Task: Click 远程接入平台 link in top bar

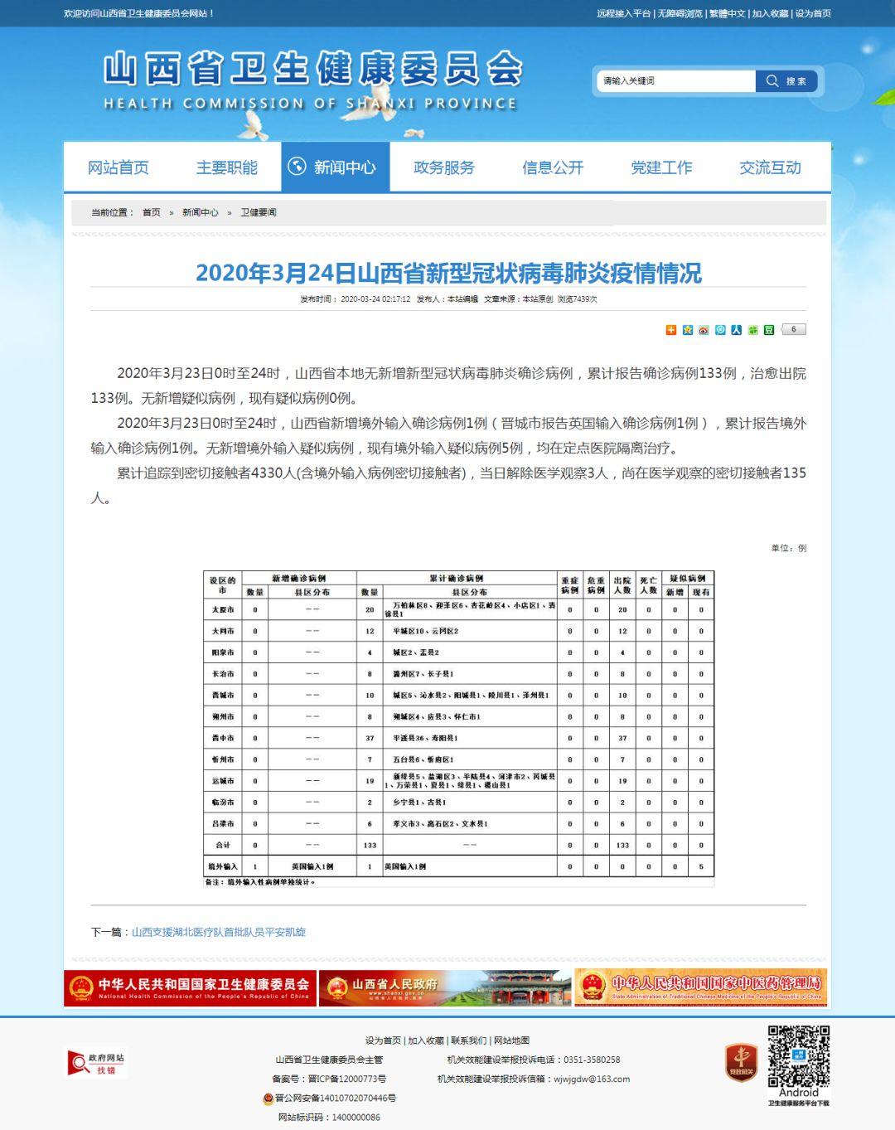Action: [x=624, y=13]
